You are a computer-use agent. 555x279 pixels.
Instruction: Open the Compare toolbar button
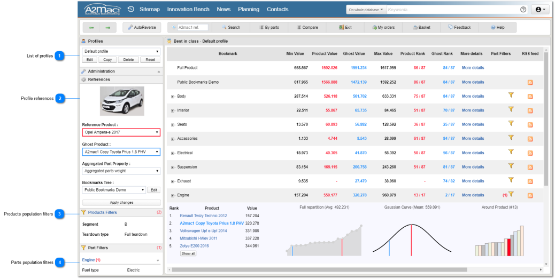point(307,27)
